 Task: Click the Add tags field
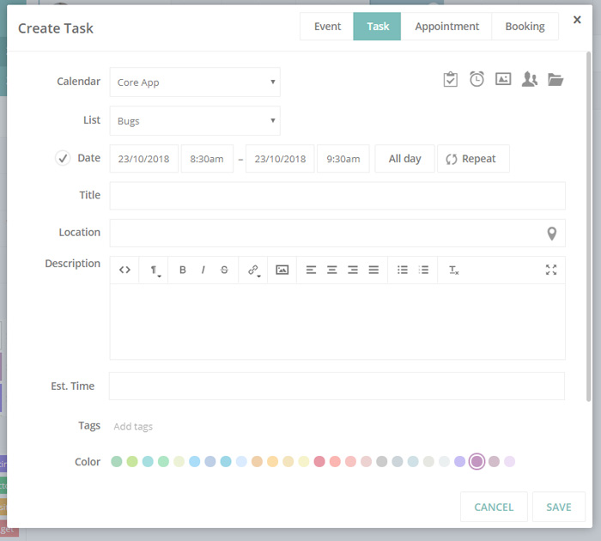pyautogui.click(x=133, y=426)
